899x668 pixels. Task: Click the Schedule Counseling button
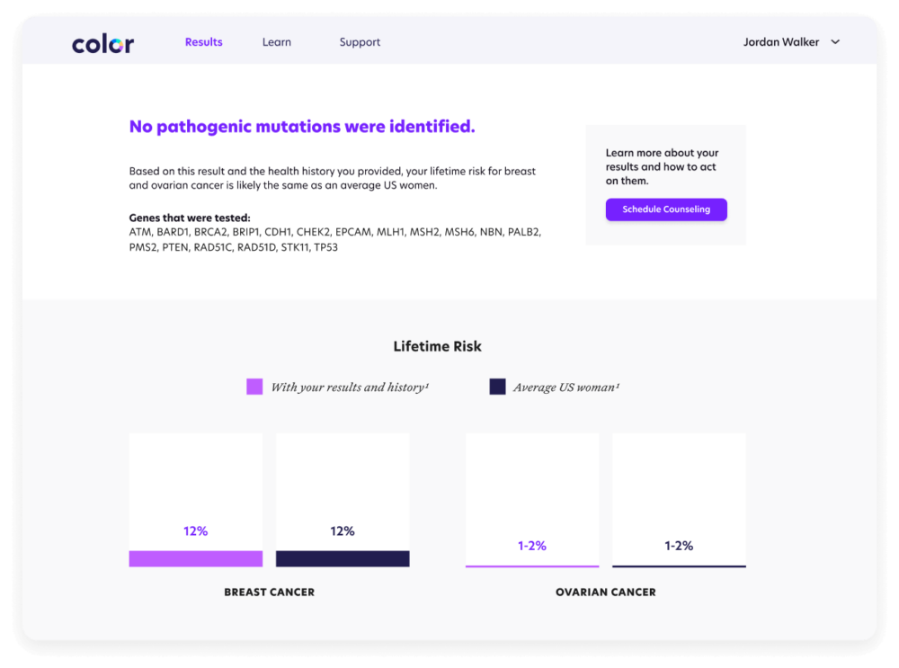click(665, 209)
